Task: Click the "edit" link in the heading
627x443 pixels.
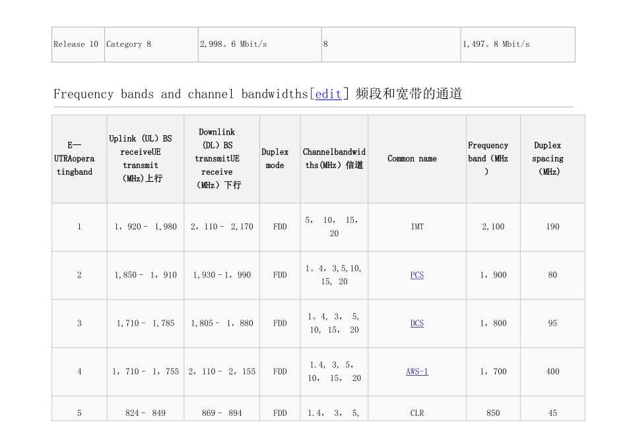Action: click(328, 94)
